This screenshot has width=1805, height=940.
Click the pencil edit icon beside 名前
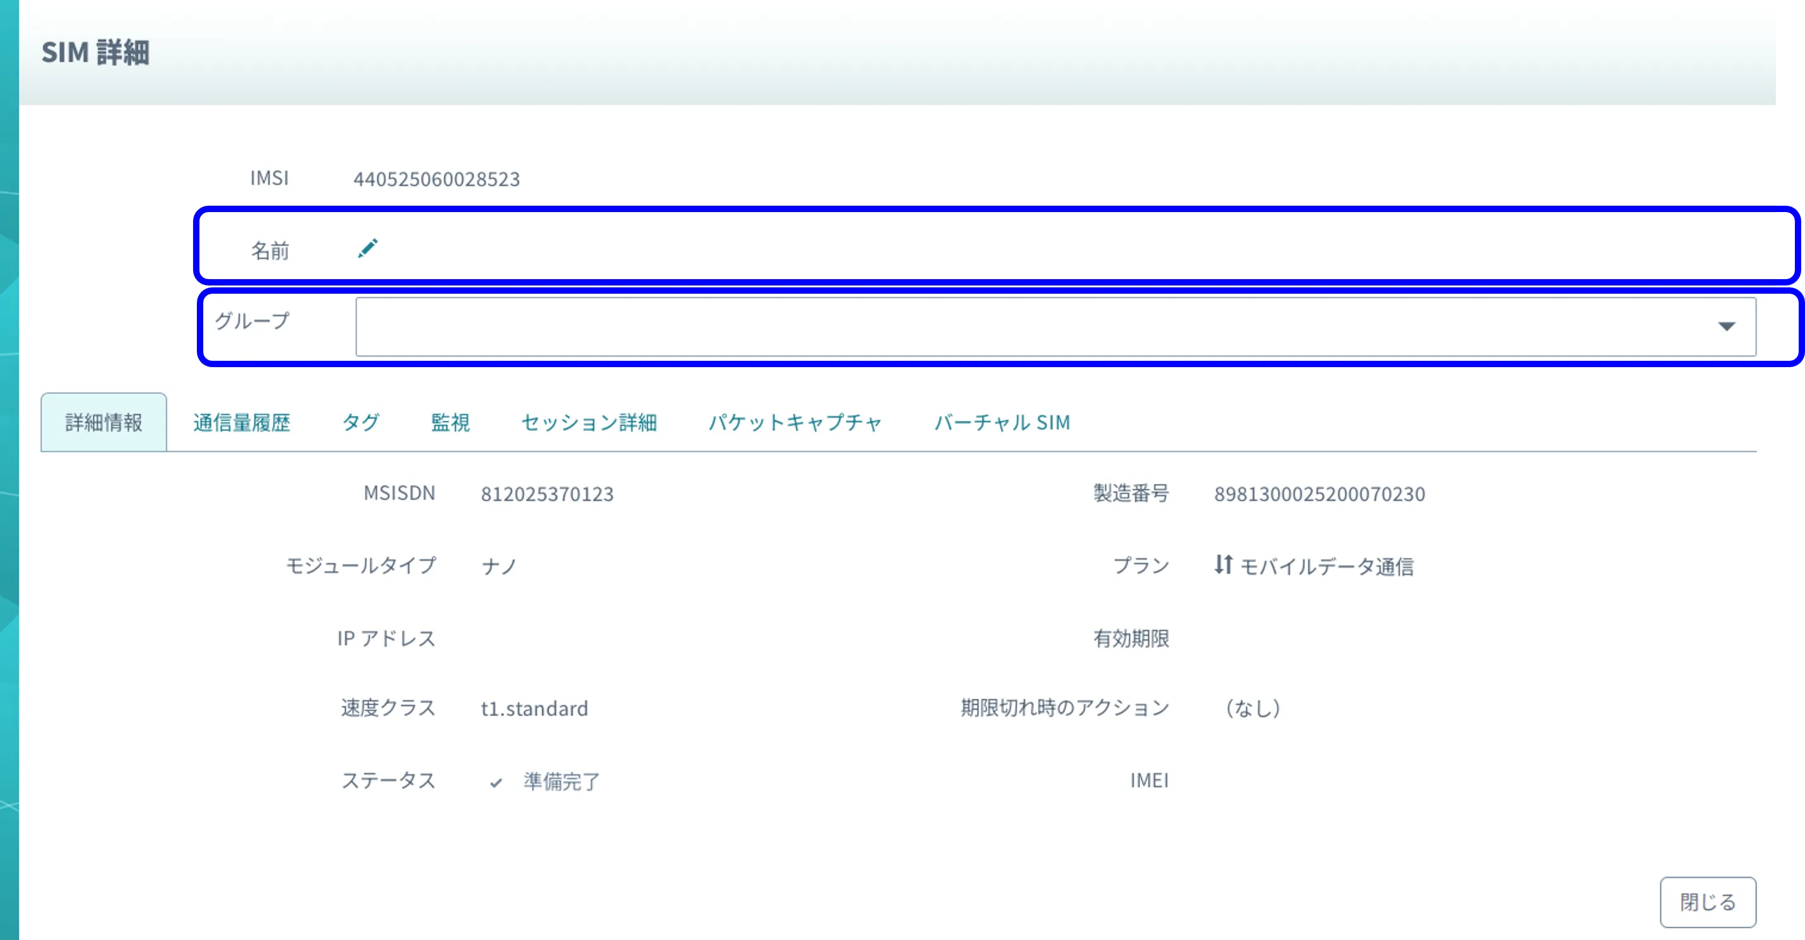[367, 249]
